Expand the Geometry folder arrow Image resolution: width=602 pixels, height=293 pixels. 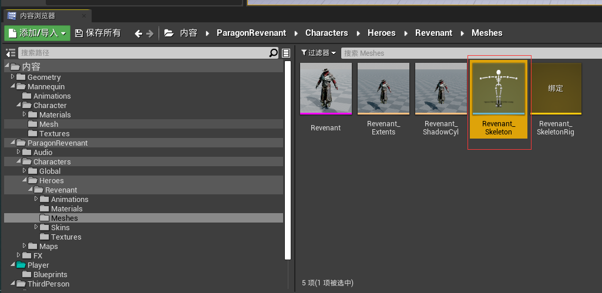(x=13, y=77)
